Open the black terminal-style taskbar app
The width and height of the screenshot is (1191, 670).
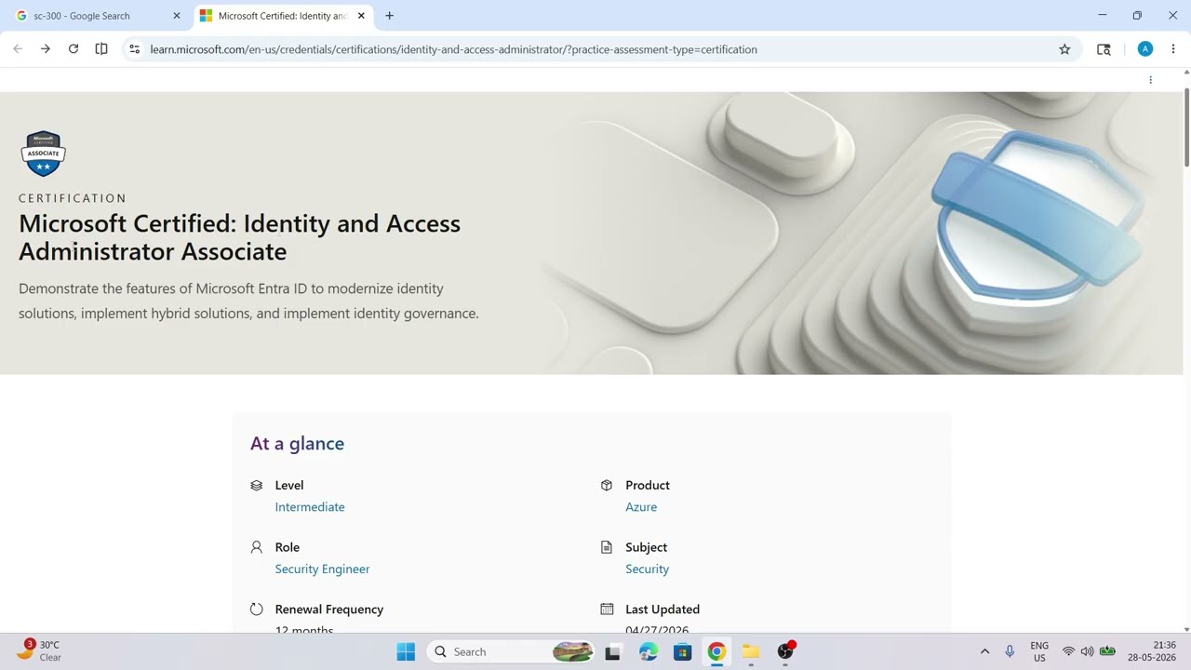(x=612, y=651)
